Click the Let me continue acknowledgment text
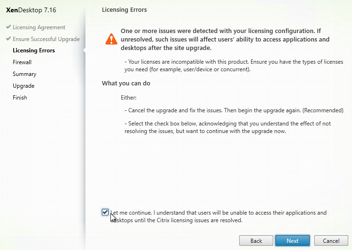Image resolution: width=352 pixels, height=250 pixels. (x=218, y=217)
